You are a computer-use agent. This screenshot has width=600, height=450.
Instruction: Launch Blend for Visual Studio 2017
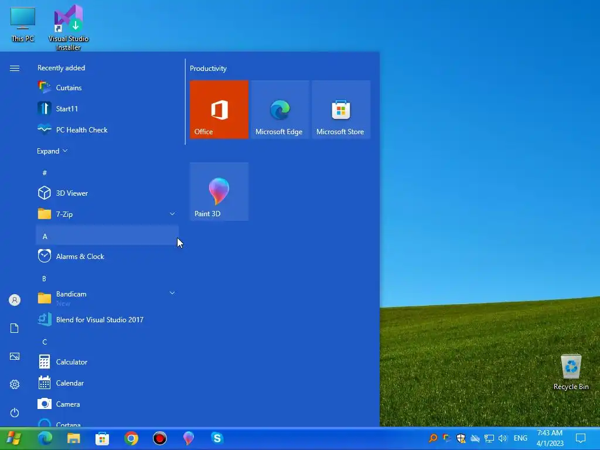[107, 319]
